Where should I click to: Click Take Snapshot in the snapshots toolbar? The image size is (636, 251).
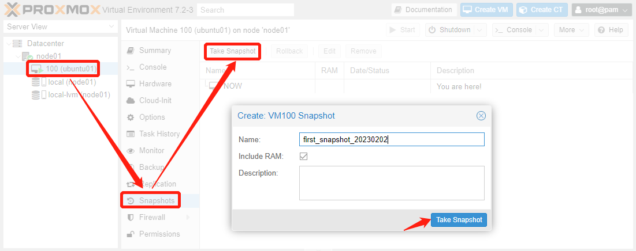pyautogui.click(x=232, y=51)
